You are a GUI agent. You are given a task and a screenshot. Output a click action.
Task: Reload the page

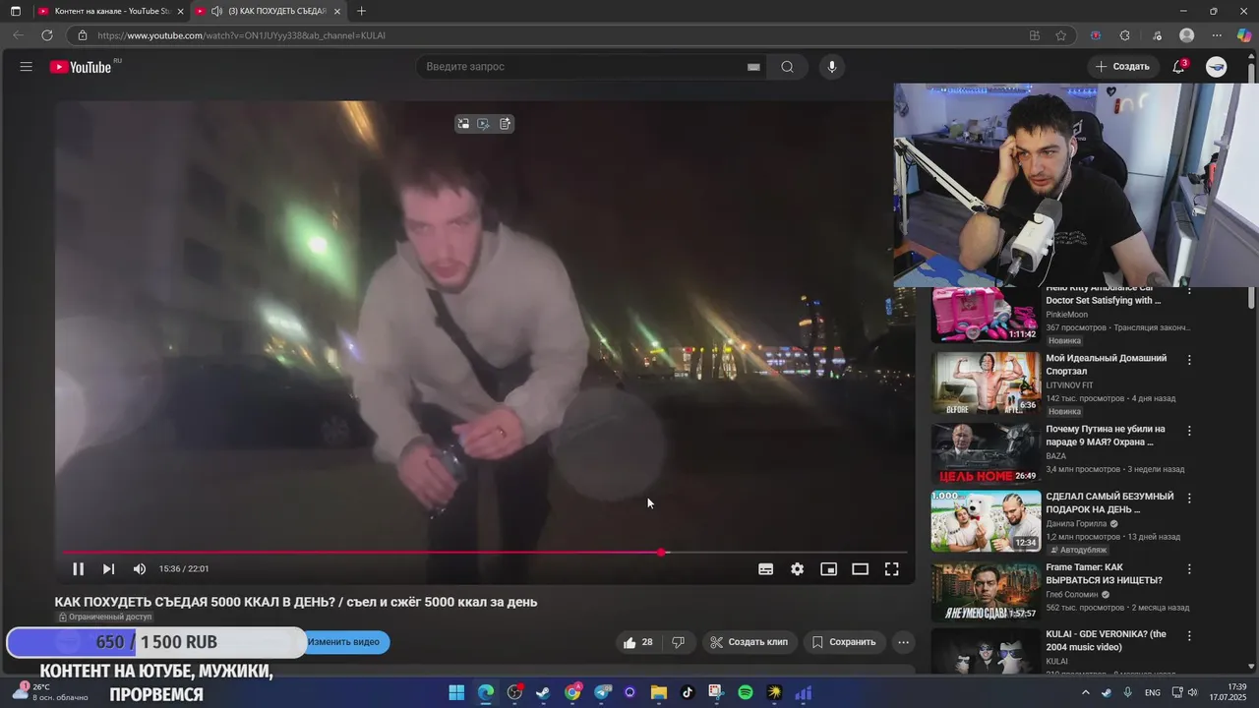(46, 35)
